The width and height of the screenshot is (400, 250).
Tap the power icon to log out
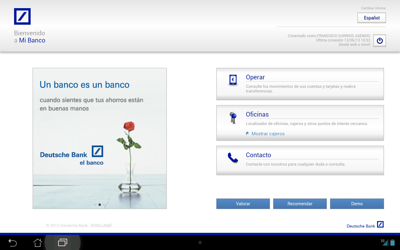pyautogui.click(x=379, y=40)
